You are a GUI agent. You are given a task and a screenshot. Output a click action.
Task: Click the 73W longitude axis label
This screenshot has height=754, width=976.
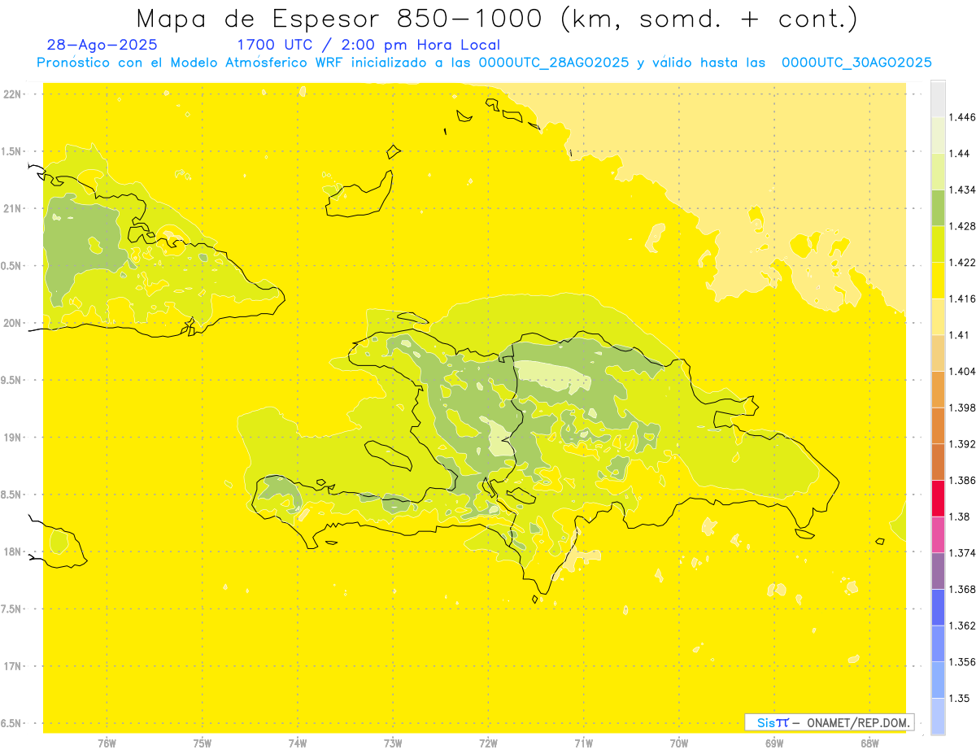point(393,743)
